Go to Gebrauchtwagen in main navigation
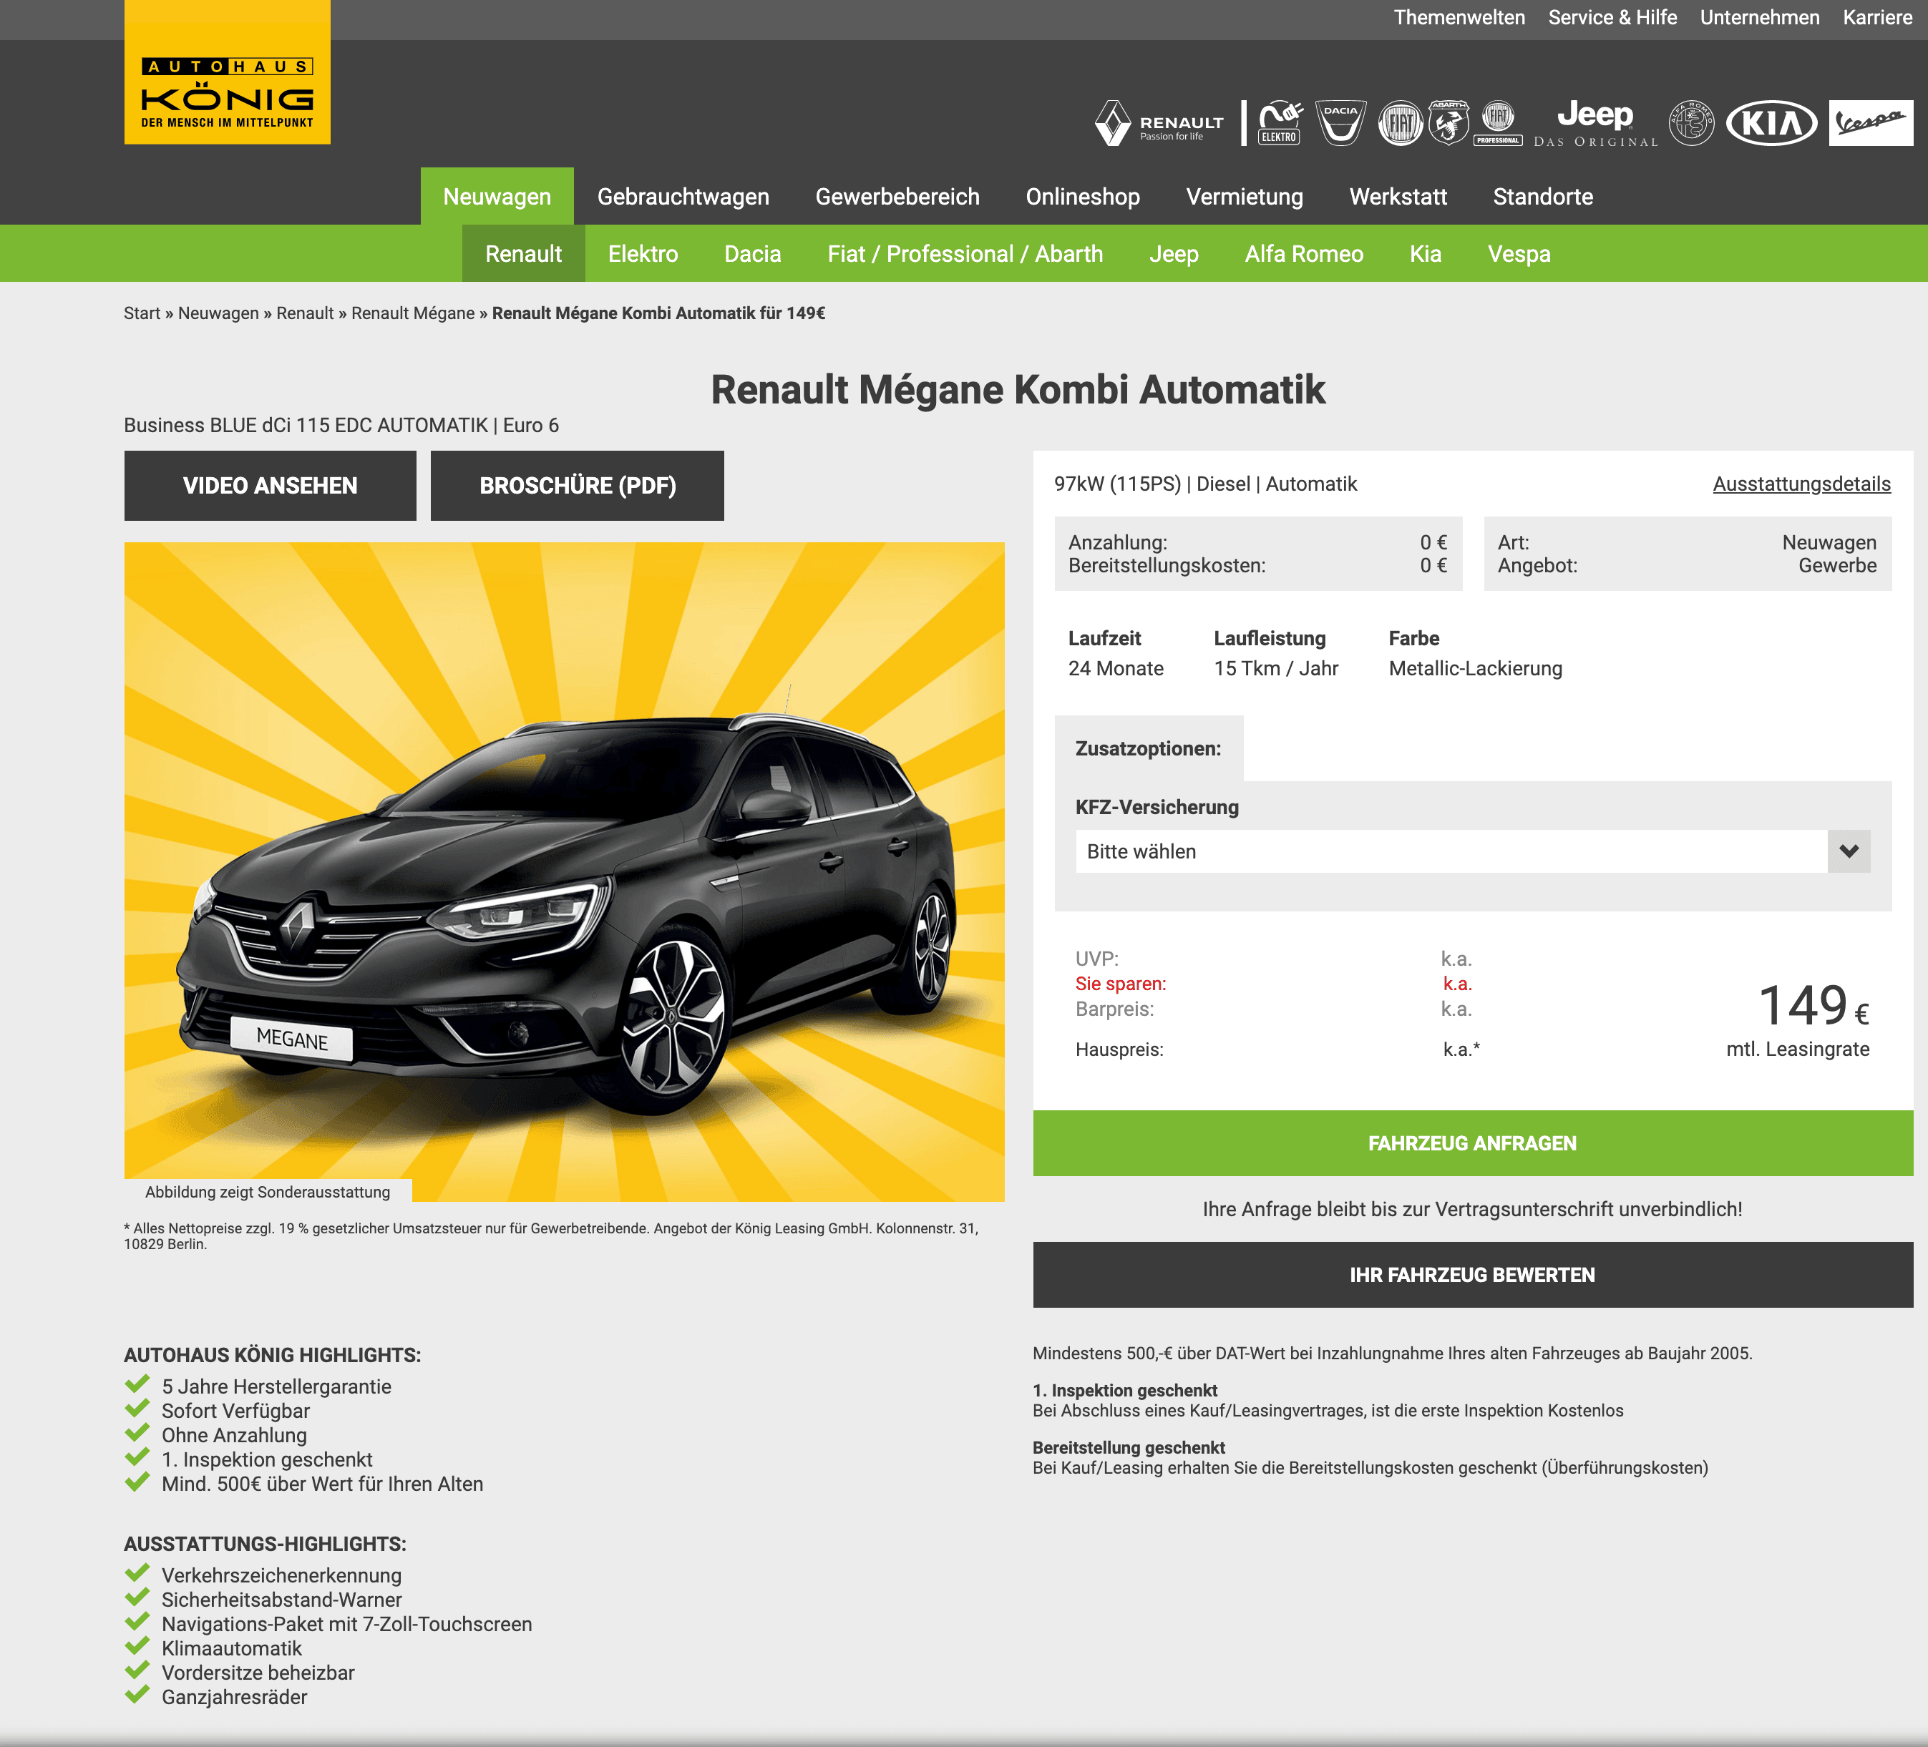This screenshot has height=1747, width=1928. tap(683, 196)
